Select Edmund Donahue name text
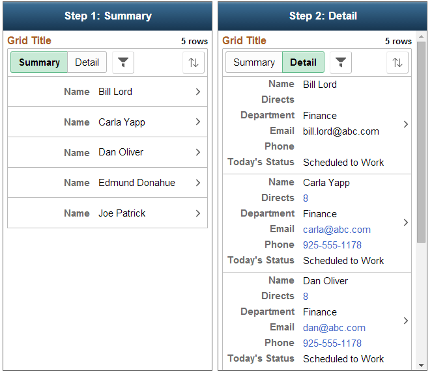The image size is (432, 374). click(x=137, y=183)
